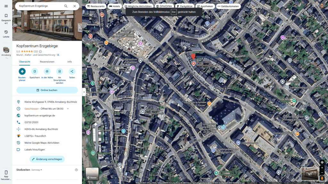Copy address Kleine Kirchgasse 9
328x184 pixels.
click(47, 102)
